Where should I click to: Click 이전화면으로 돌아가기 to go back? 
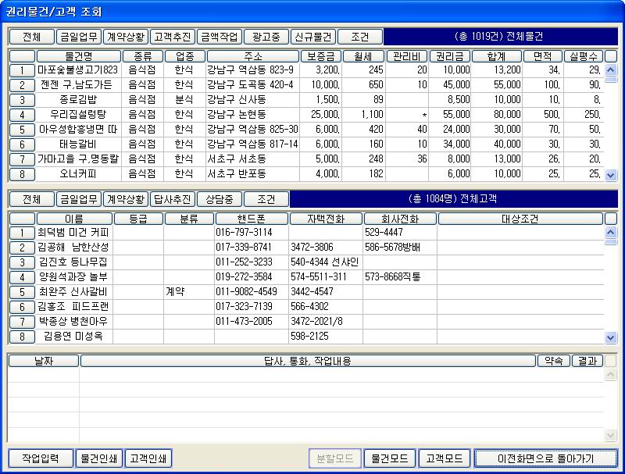[x=545, y=458]
